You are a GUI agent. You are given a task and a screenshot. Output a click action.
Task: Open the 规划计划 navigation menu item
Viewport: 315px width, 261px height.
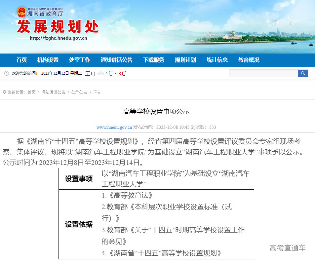tap(185, 60)
